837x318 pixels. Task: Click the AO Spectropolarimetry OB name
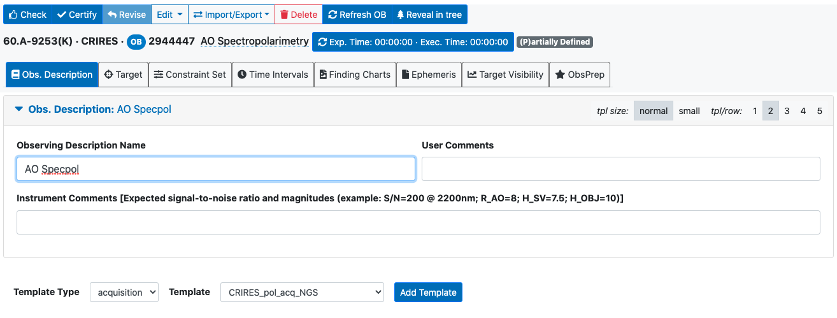tap(254, 41)
